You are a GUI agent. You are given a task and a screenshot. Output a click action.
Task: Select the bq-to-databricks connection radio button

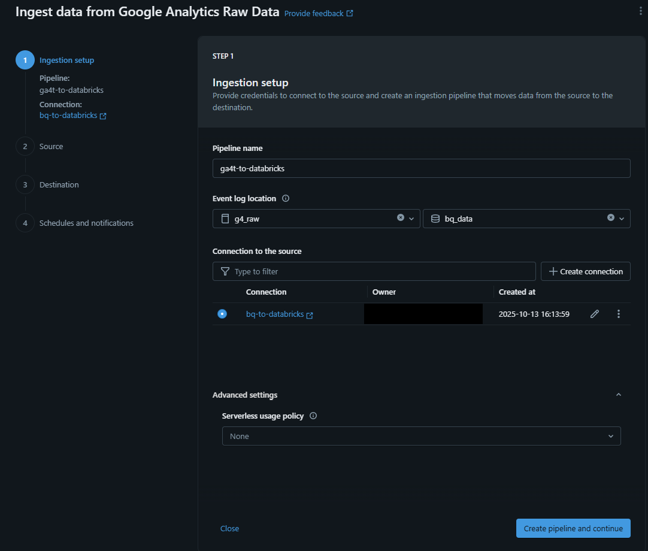click(222, 314)
